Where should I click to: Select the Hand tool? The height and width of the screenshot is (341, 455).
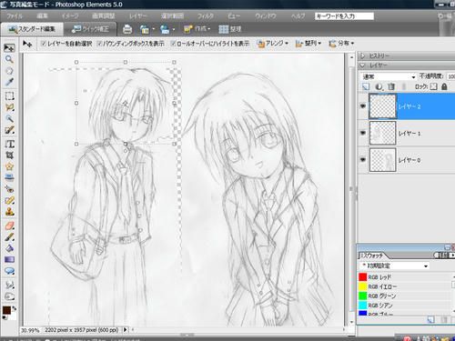pyautogui.click(x=9, y=71)
